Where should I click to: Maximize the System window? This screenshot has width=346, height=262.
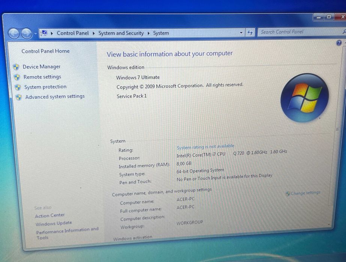point(329,16)
